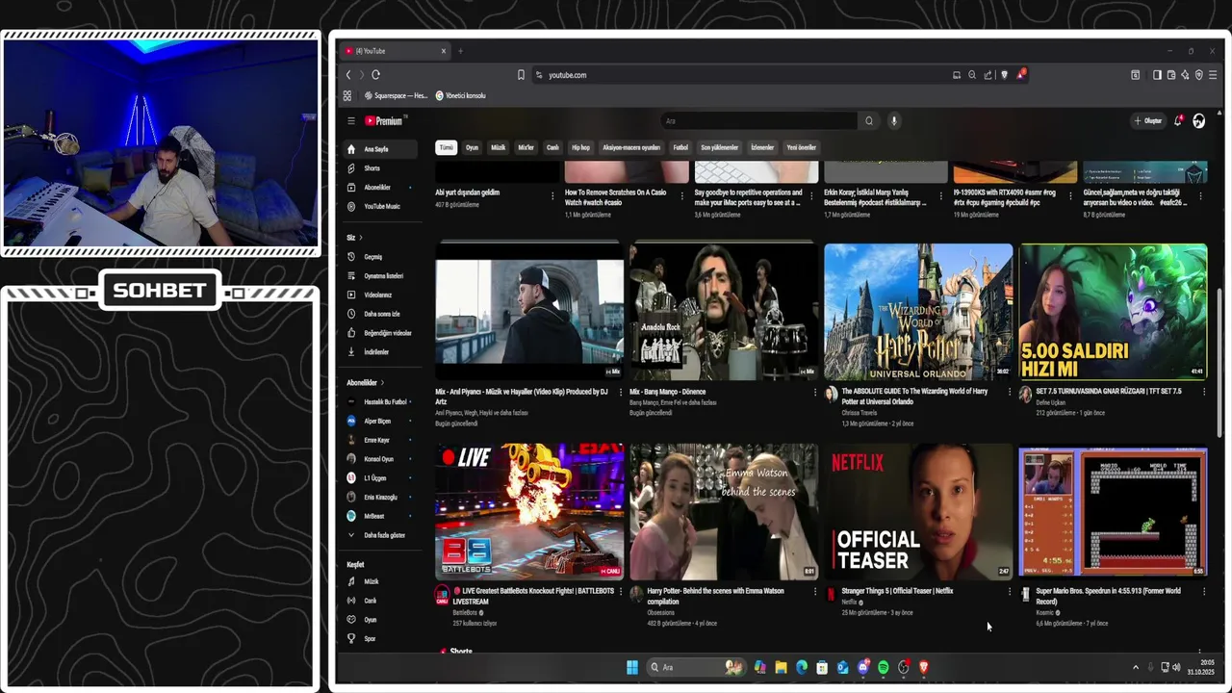Click the bookmark icon beside the address bar
The image size is (1232, 693).
click(x=521, y=75)
